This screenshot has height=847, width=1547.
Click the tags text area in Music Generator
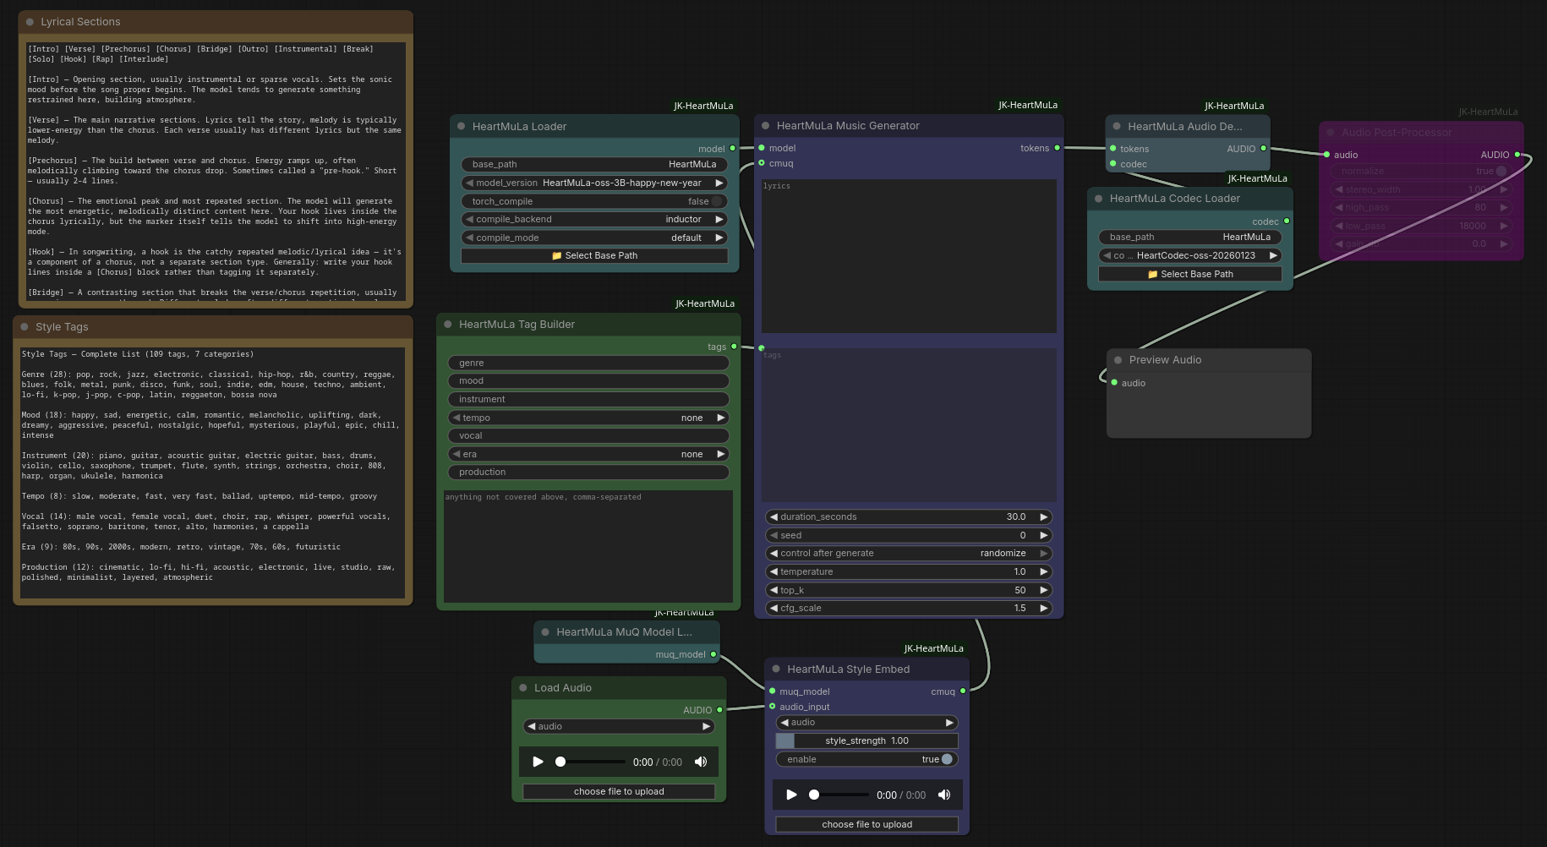tap(909, 425)
